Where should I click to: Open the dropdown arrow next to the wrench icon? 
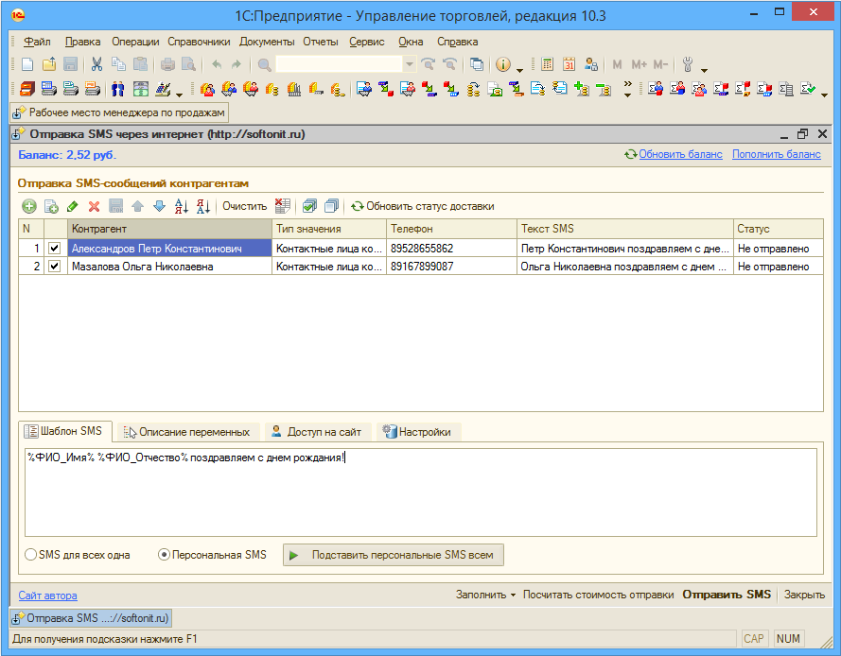(x=704, y=70)
